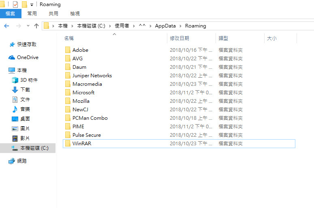Click the up-one-level arrow button

tap(36, 26)
